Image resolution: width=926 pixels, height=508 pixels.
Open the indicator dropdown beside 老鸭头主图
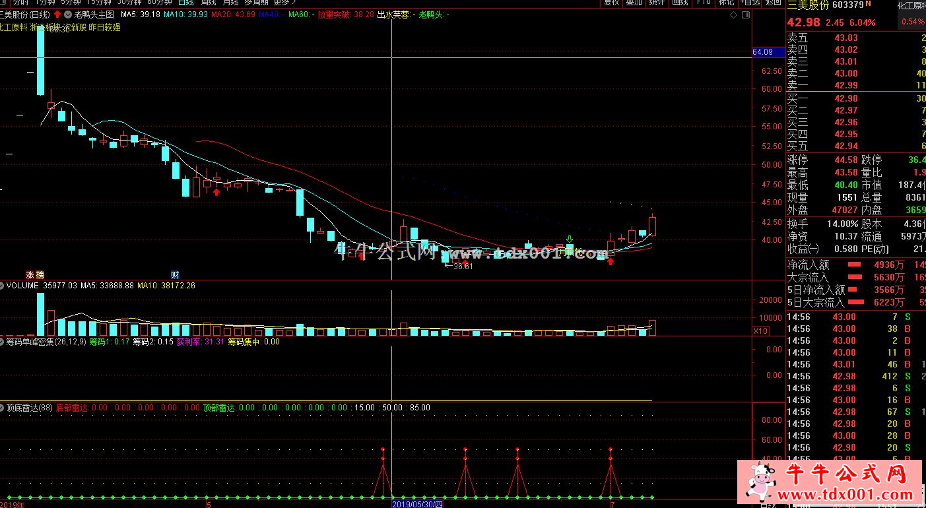(67, 14)
